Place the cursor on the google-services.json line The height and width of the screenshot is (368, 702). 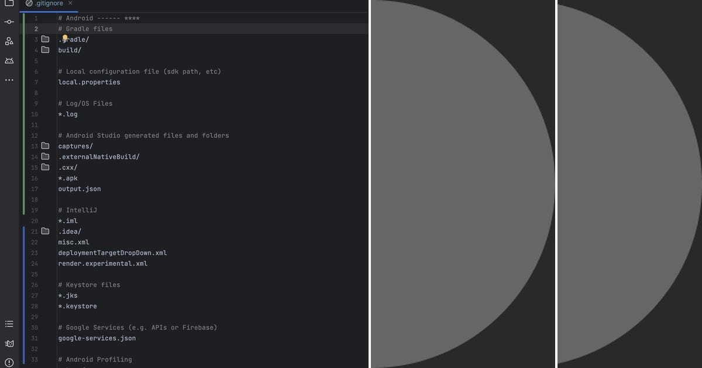(97, 338)
